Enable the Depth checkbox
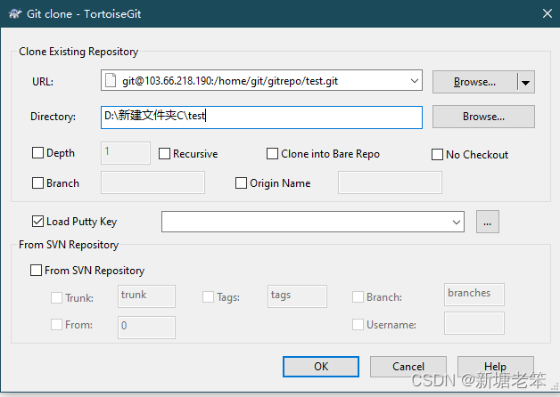The width and height of the screenshot is (560, 397). 37,153
